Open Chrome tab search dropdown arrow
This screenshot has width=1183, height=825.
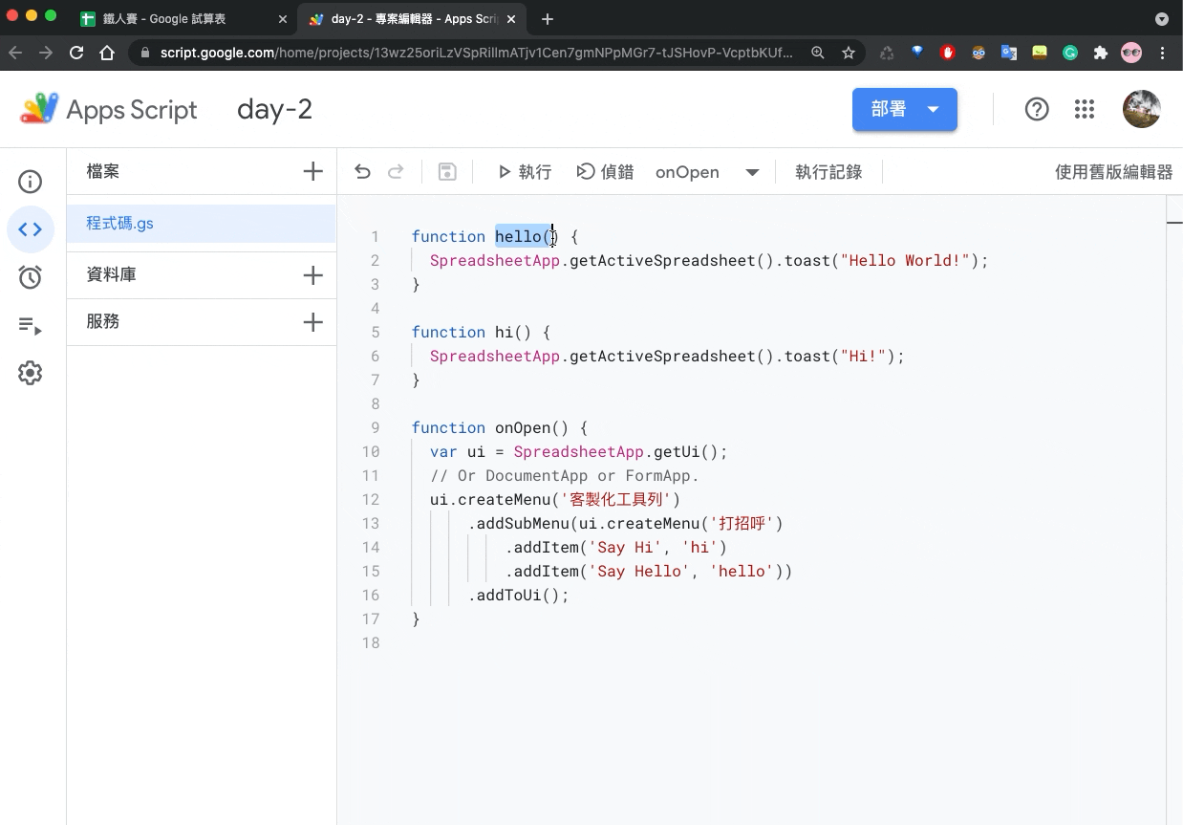pyautogui.click(x=1162, y=18)
